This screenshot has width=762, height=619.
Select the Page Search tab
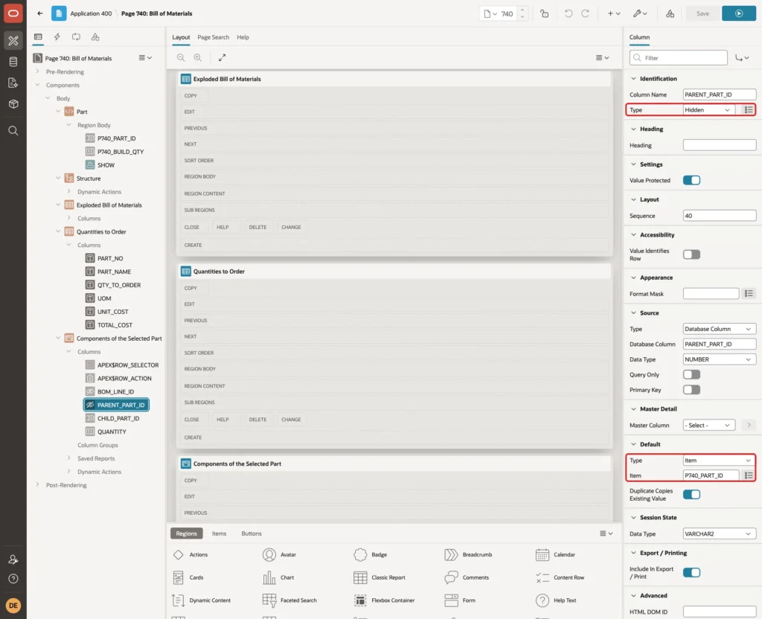(x=213, y=37)
